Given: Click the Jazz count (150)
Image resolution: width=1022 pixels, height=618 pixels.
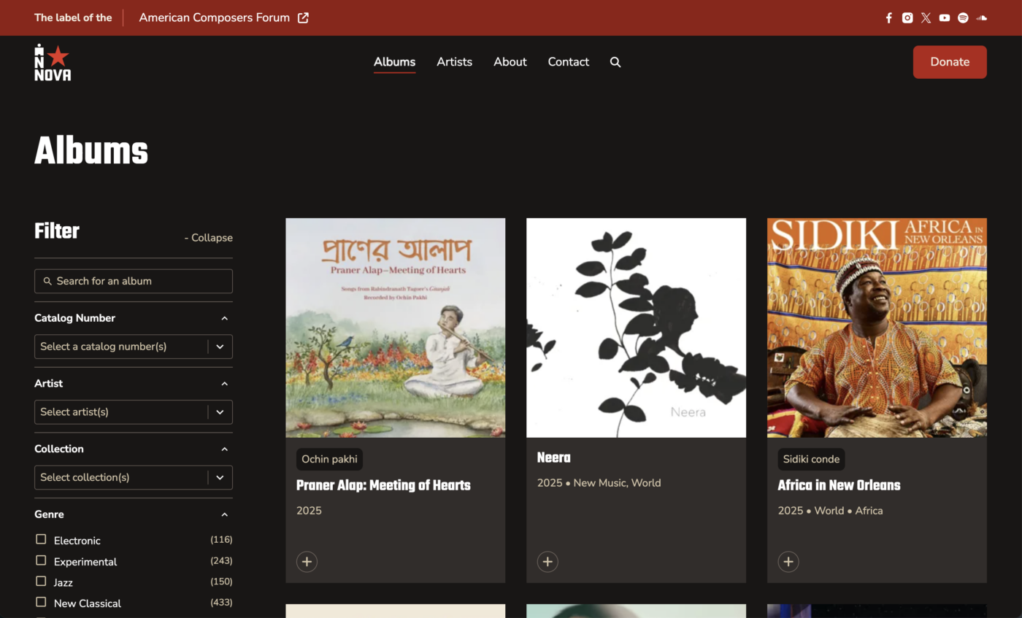Looking at the screenshot, I should [x=221, y=582].
